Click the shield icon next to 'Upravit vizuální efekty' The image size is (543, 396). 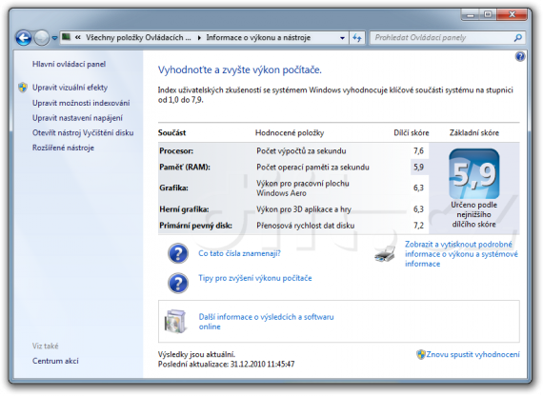coord(23,88)
